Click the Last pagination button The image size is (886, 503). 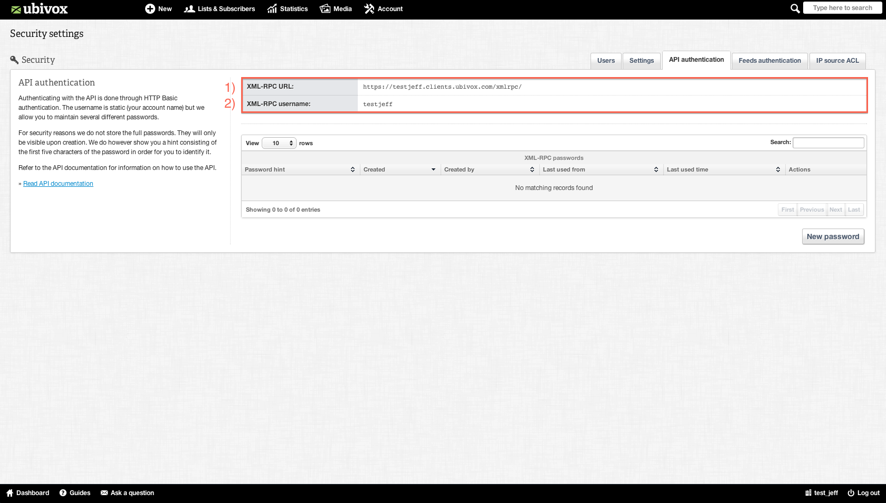pos(854,210)
